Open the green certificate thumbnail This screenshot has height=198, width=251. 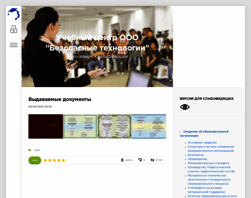[80, 126]
